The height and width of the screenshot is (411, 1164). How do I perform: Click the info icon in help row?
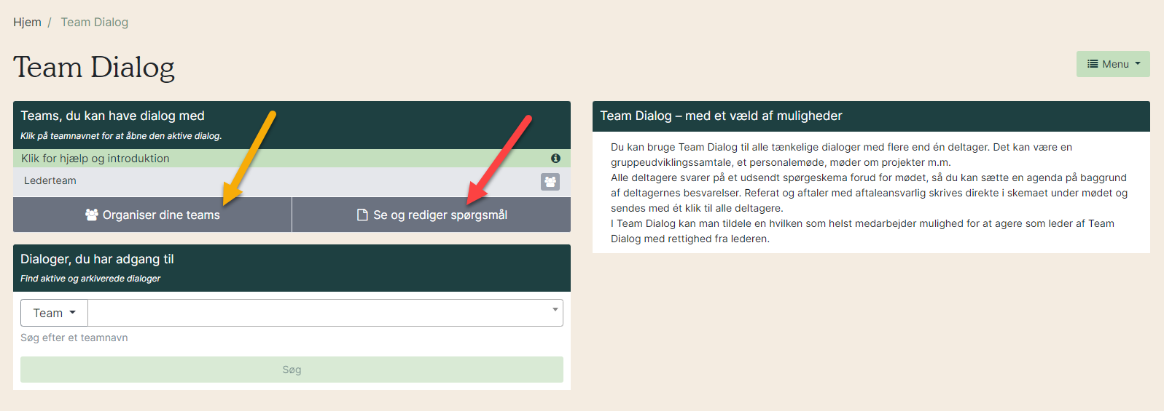point(555,158)
